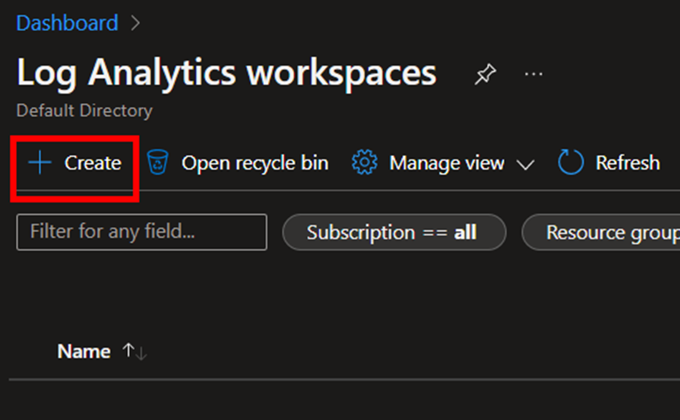The width and height of the screenshot is (680, 420).
Task: Focus the Filter for any field box
Action: 142,232
